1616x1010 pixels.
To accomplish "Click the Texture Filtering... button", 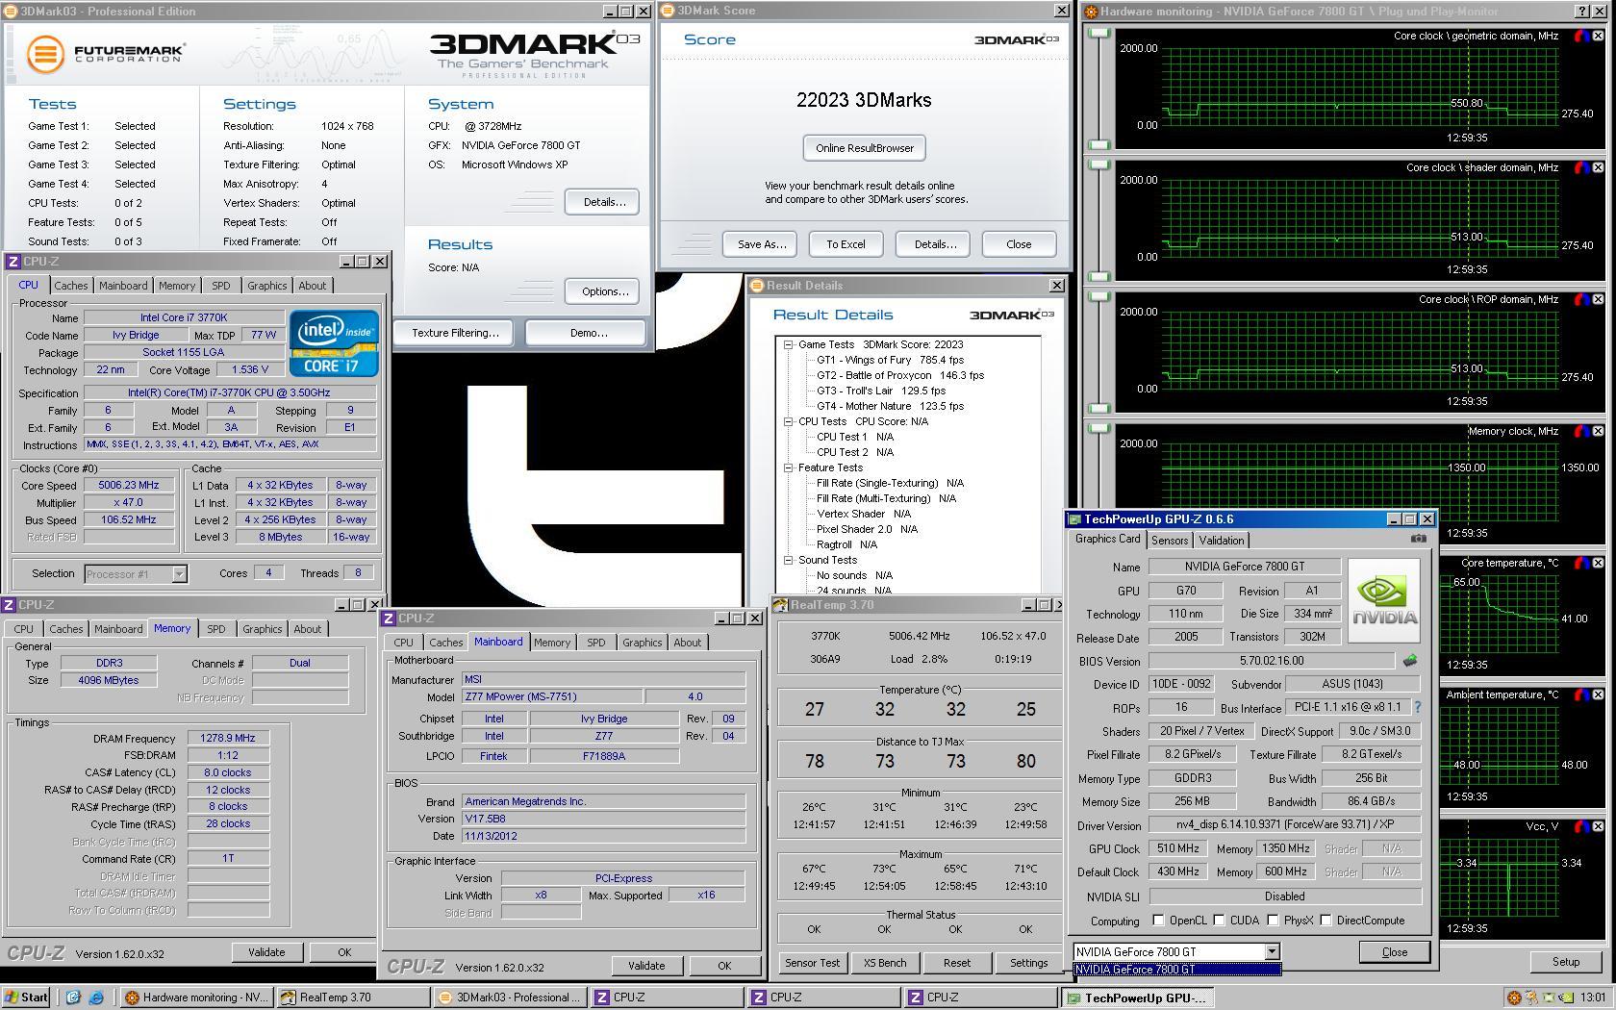I will tap(455, 333).
